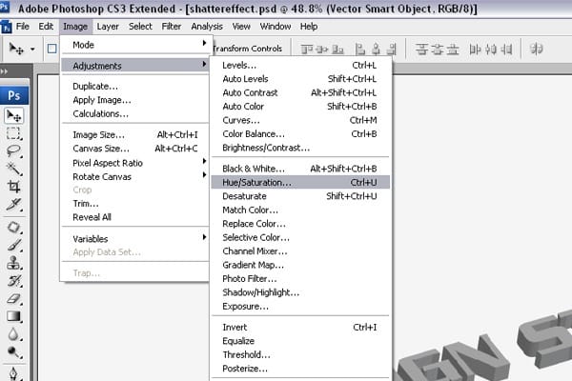Image resolution: width=572 pixels, height=381 pixels.
Task: Select the Brush tool
Action: [x=14, y=245]
